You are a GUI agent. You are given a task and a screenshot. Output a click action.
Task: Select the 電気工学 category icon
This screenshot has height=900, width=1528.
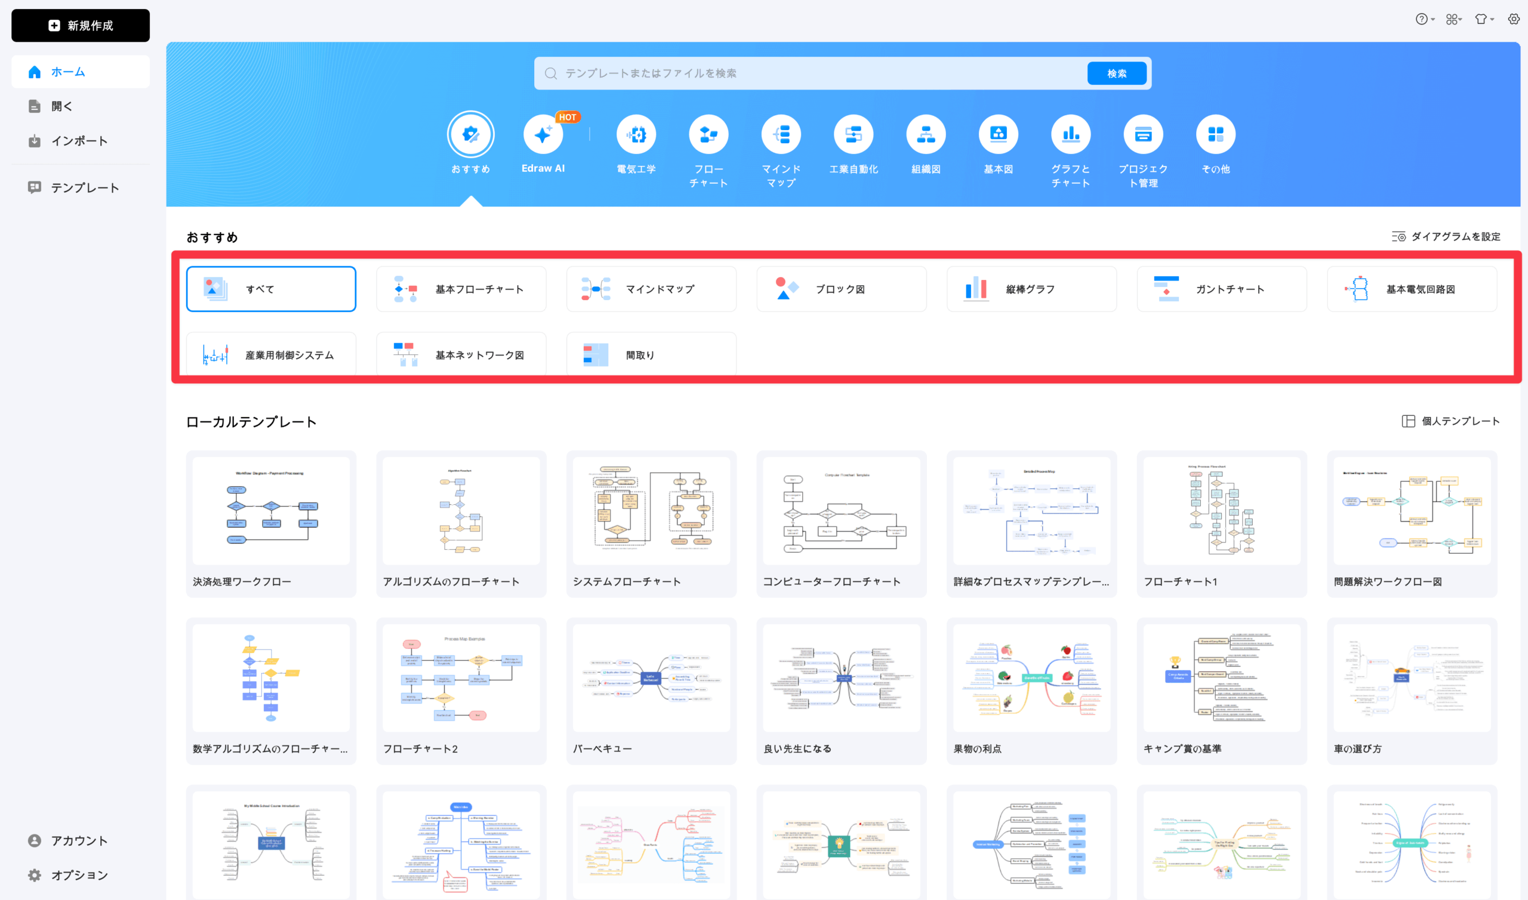click(636, 135)
